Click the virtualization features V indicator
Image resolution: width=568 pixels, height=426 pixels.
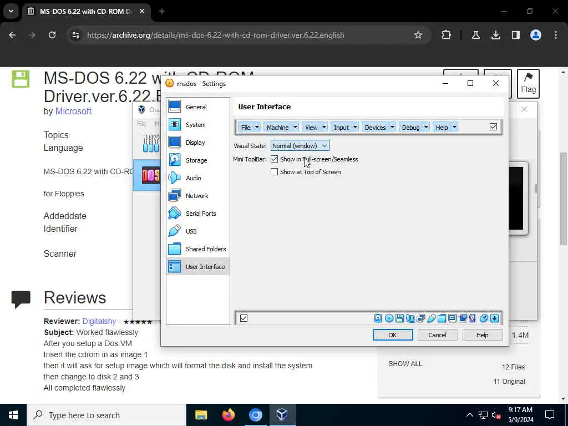click(x=473, y=318)
